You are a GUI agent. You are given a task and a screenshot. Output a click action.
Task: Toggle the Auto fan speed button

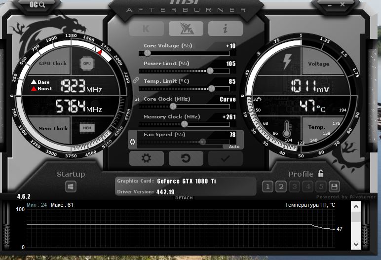point(233,147)
